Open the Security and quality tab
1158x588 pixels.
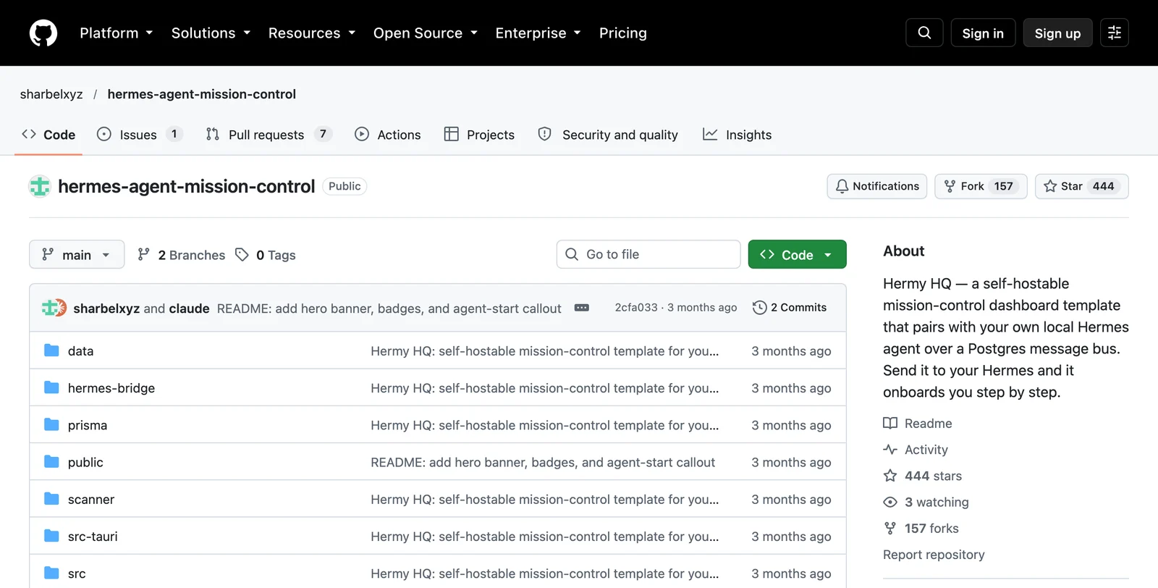pos(608,135)
